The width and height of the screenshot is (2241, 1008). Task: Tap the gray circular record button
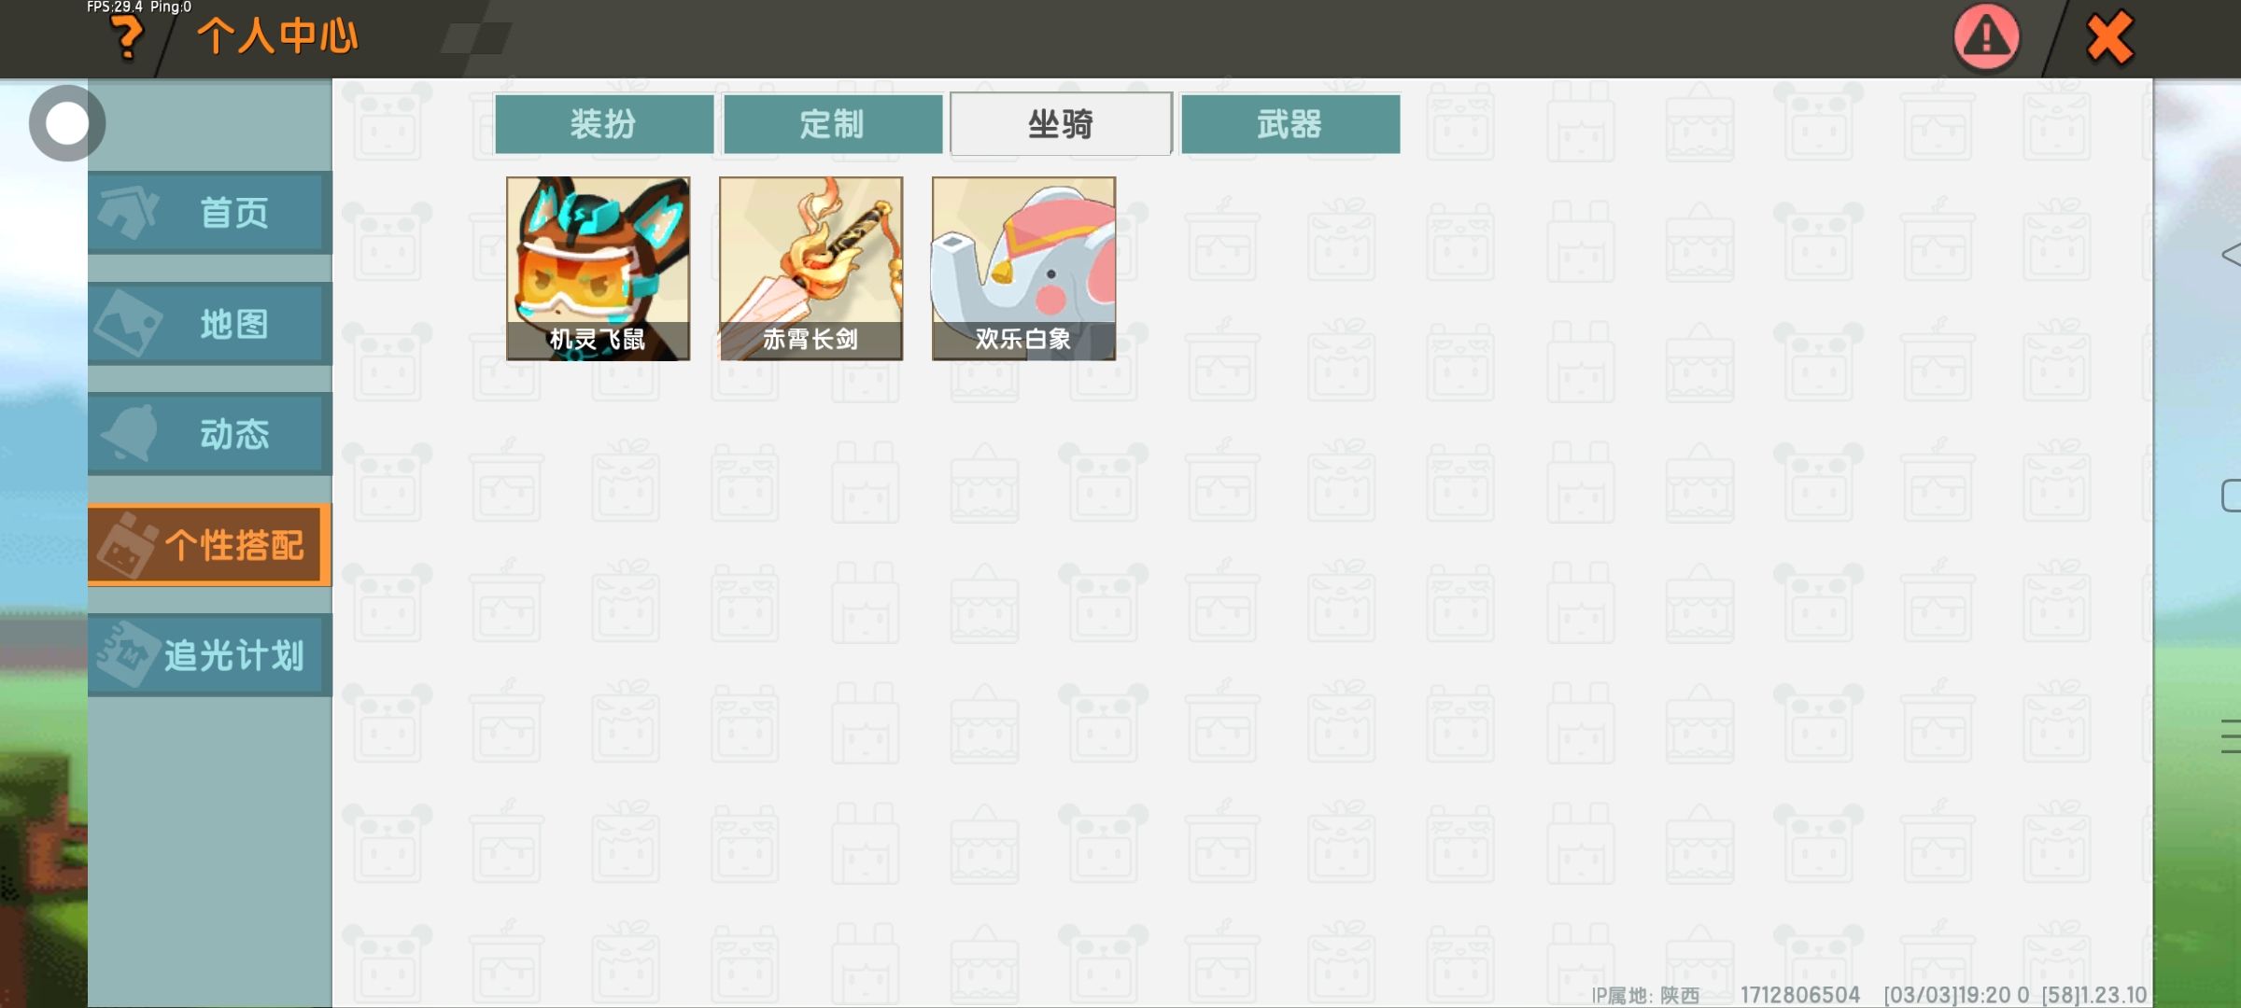[x=66, y=123]
